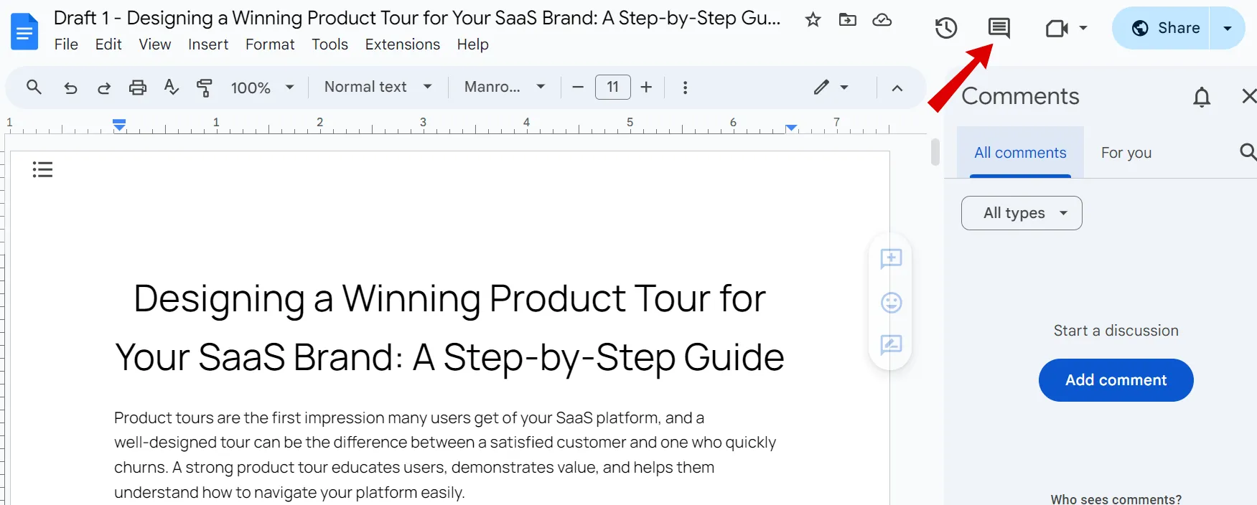Screen dimensions: 1257x505
Task: Click the font size field showing 11
Action: click(x=613, y=87)
